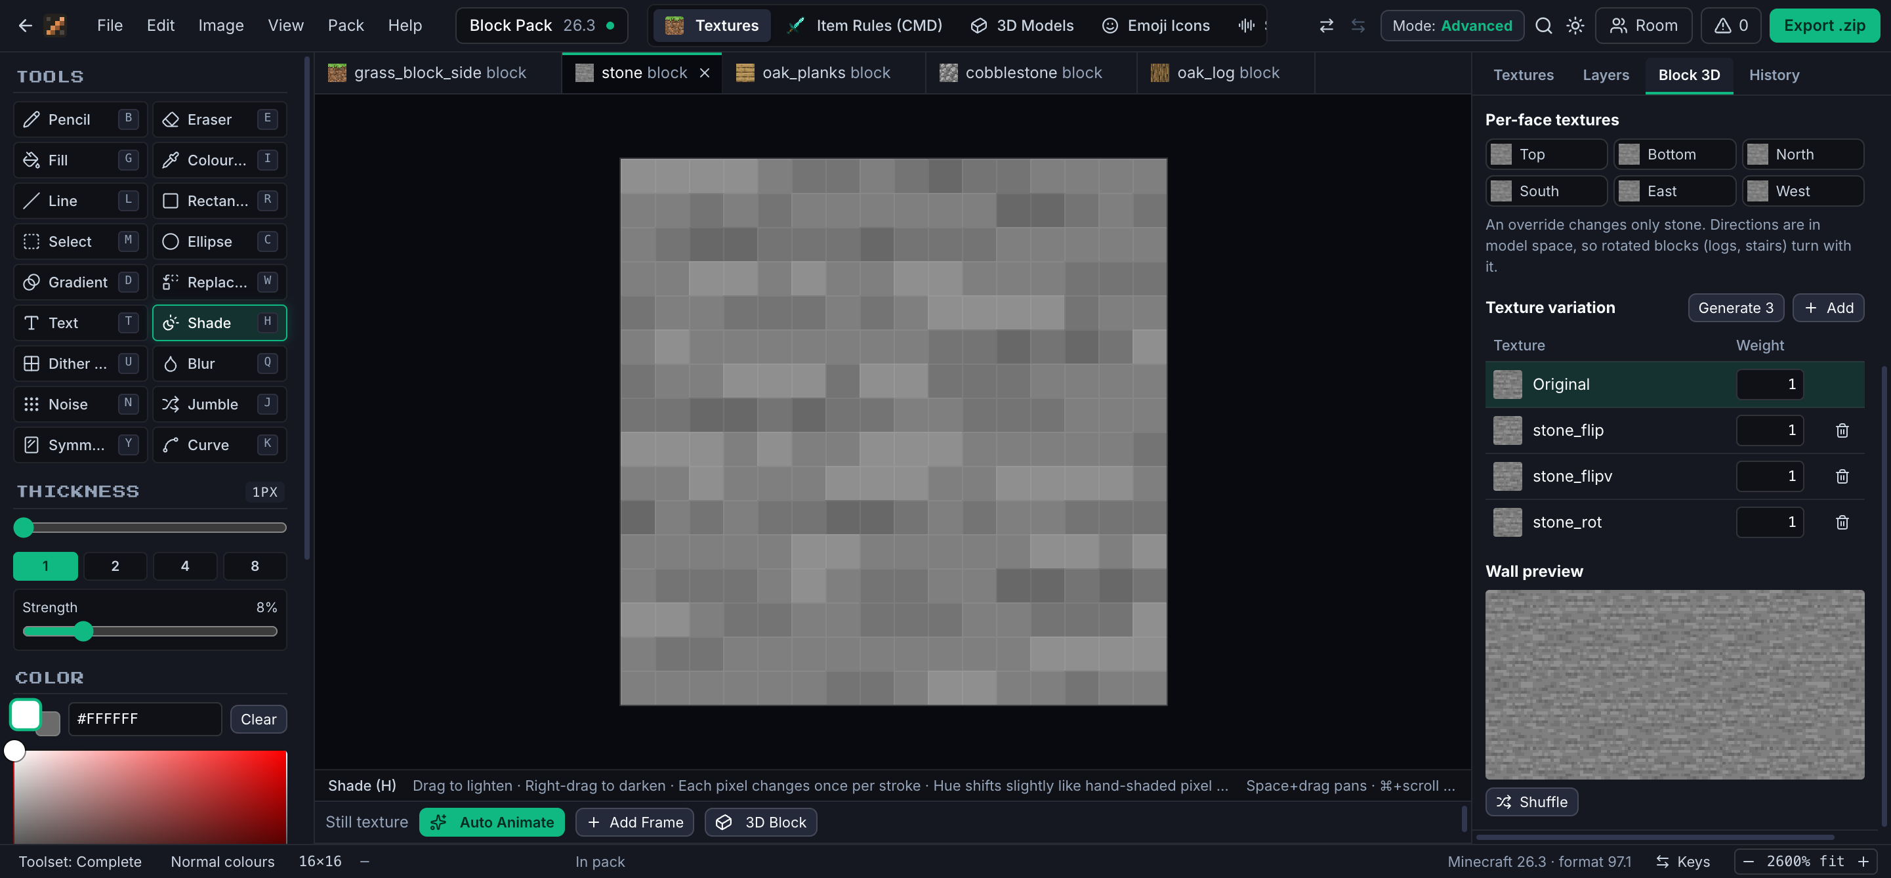The width and height of the screenshot is (1891, 878).
Task: Shuffle the wall preview
Action: point(1531,802)
